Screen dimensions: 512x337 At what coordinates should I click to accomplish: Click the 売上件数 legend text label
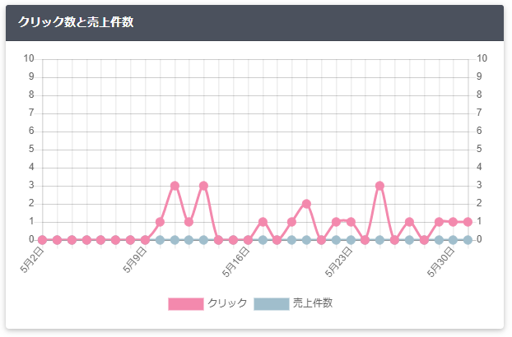pyautogui.click(x=313, y=303)
